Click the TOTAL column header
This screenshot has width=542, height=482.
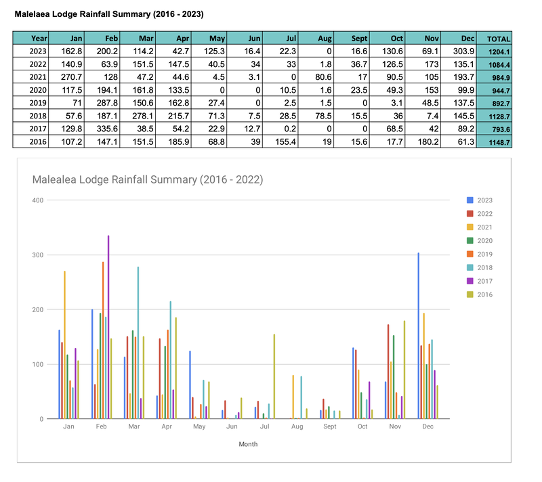coord(494,38)
